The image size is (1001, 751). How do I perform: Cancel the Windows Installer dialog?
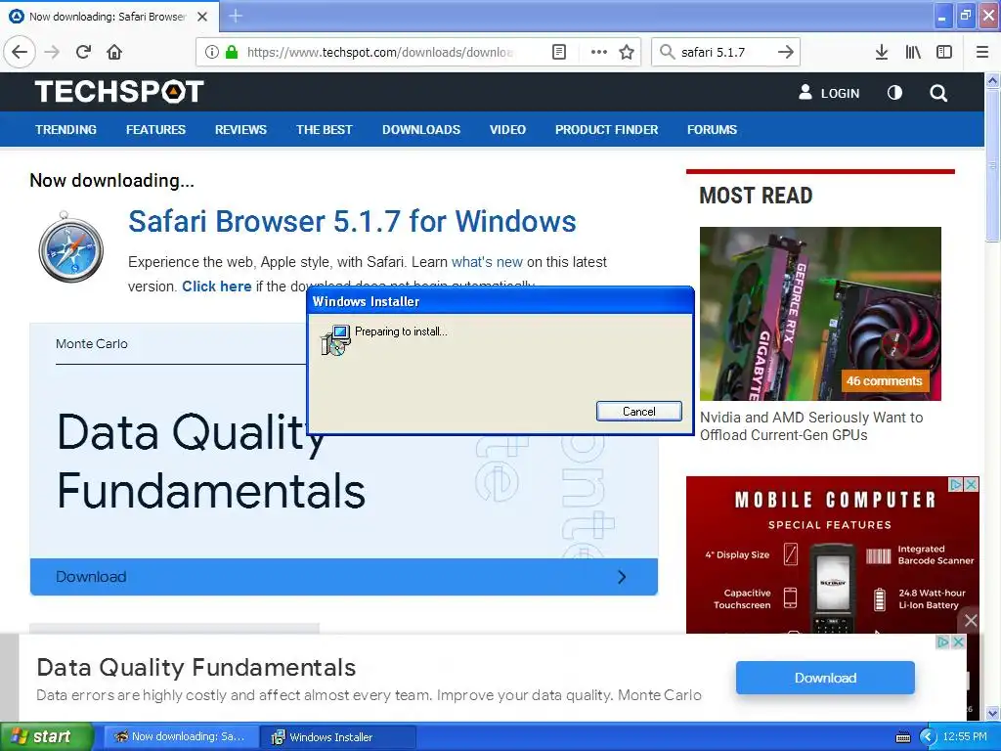coord(639,412)
